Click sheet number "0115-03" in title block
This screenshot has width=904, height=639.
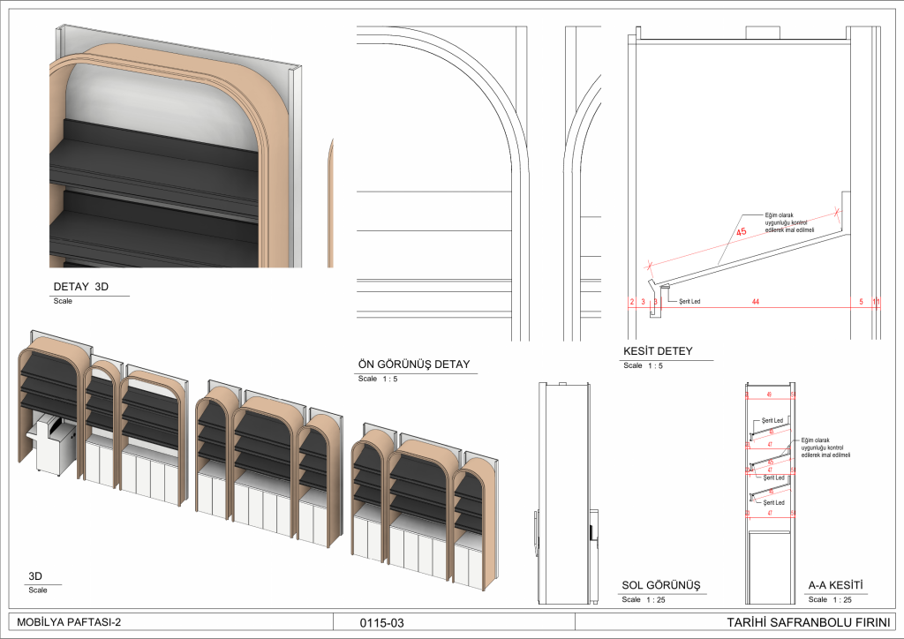coord(381,623)
